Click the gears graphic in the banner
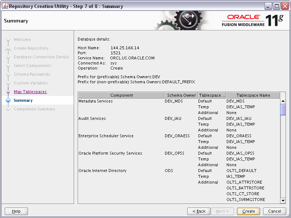Image resolution: width=291 pixels, height=218 pixels. click(x=189, y=20)
